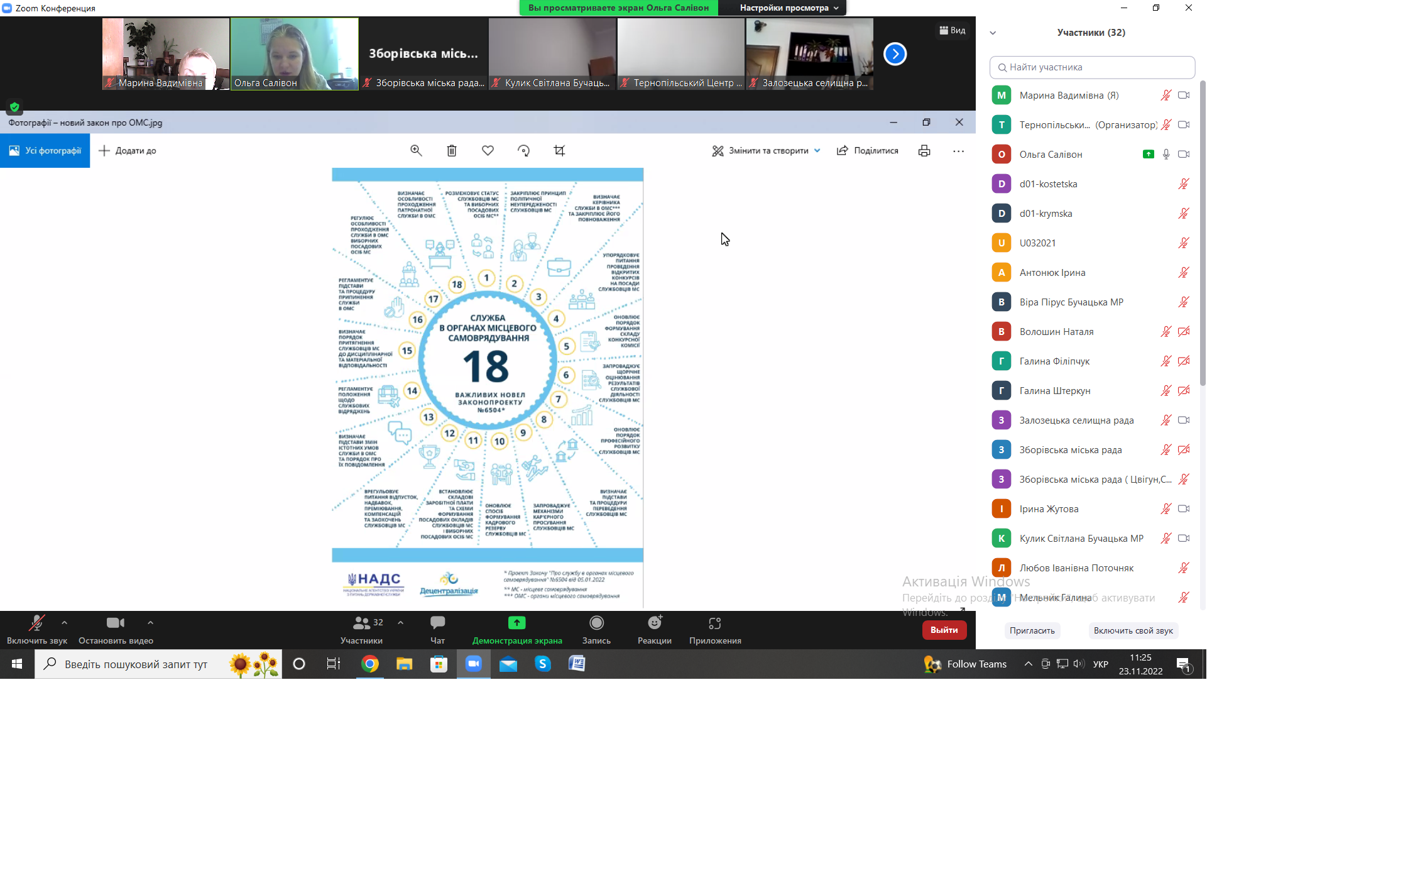
Task: Click green screen-share icon for Ольга Салівон
Action: click(x=1148, y=155)
